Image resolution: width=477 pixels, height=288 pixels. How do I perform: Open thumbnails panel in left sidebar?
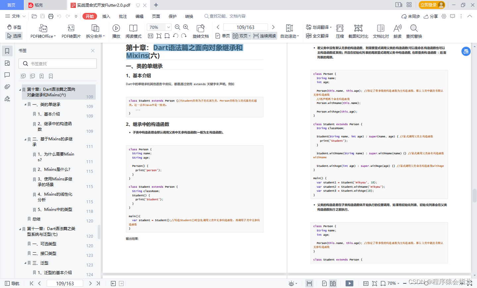point(7,63)
